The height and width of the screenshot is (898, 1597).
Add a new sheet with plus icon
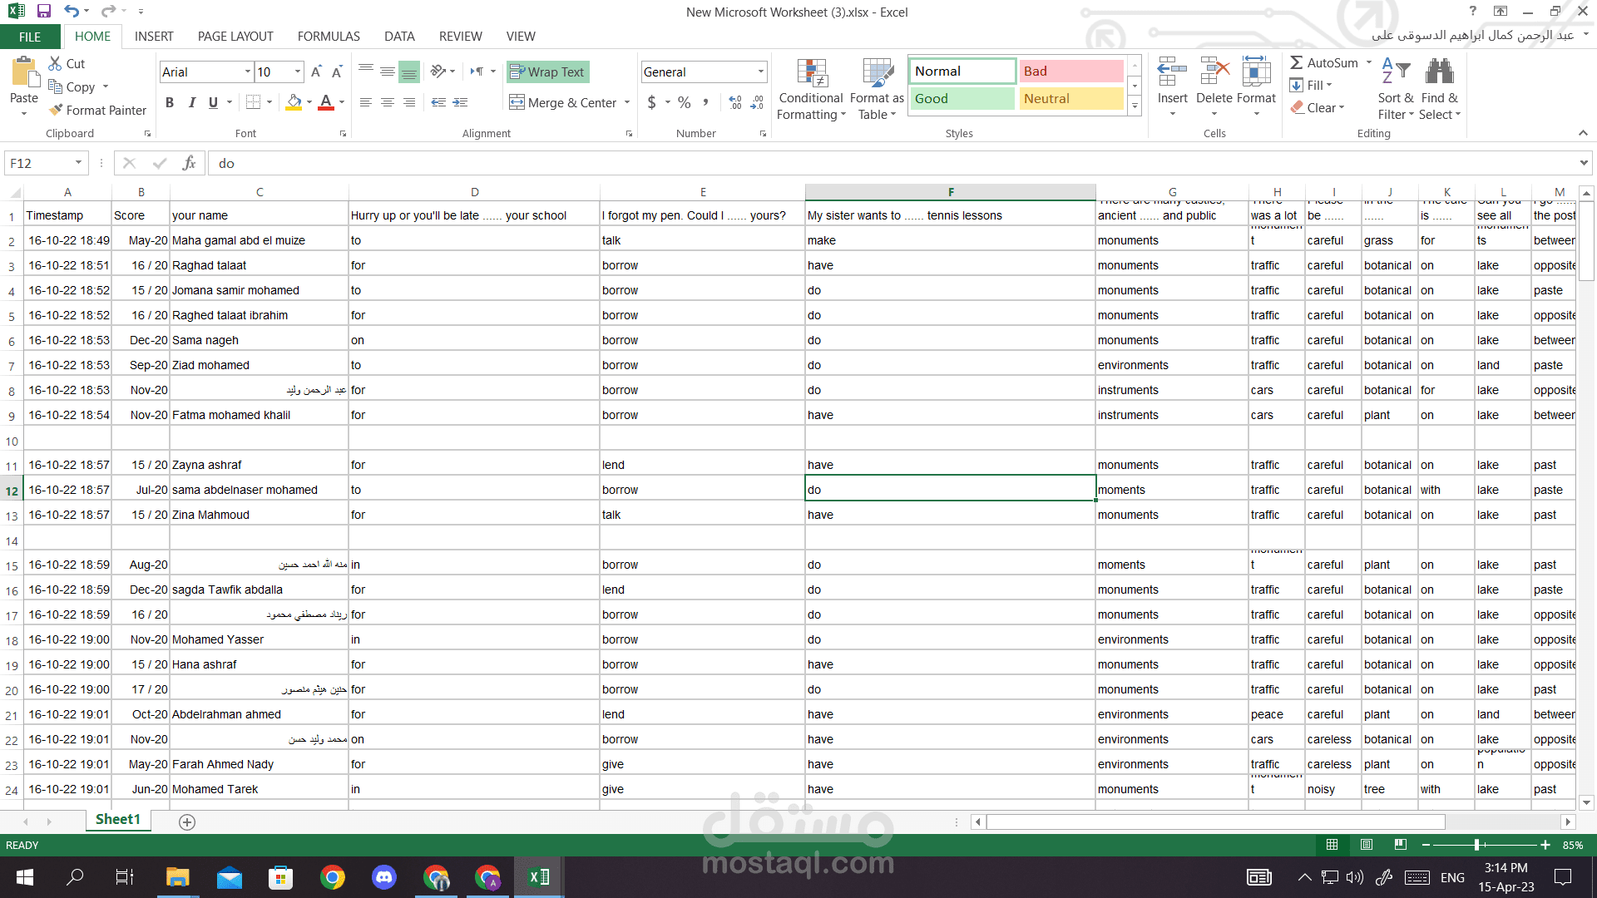coord(187,822)
